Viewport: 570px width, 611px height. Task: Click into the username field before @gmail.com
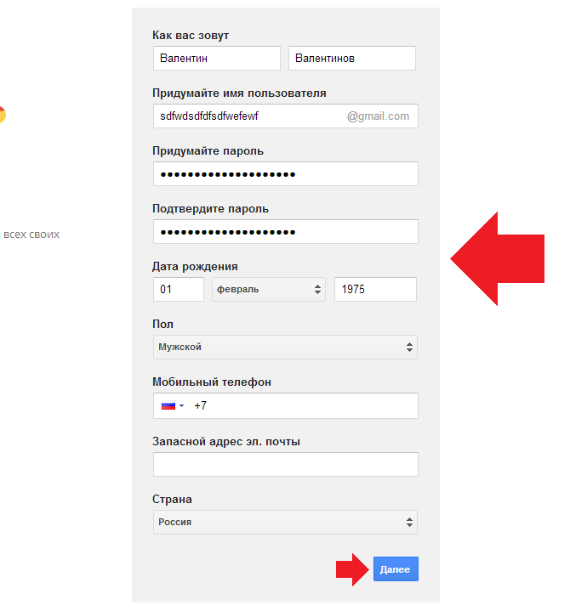(x=247, y=116)
